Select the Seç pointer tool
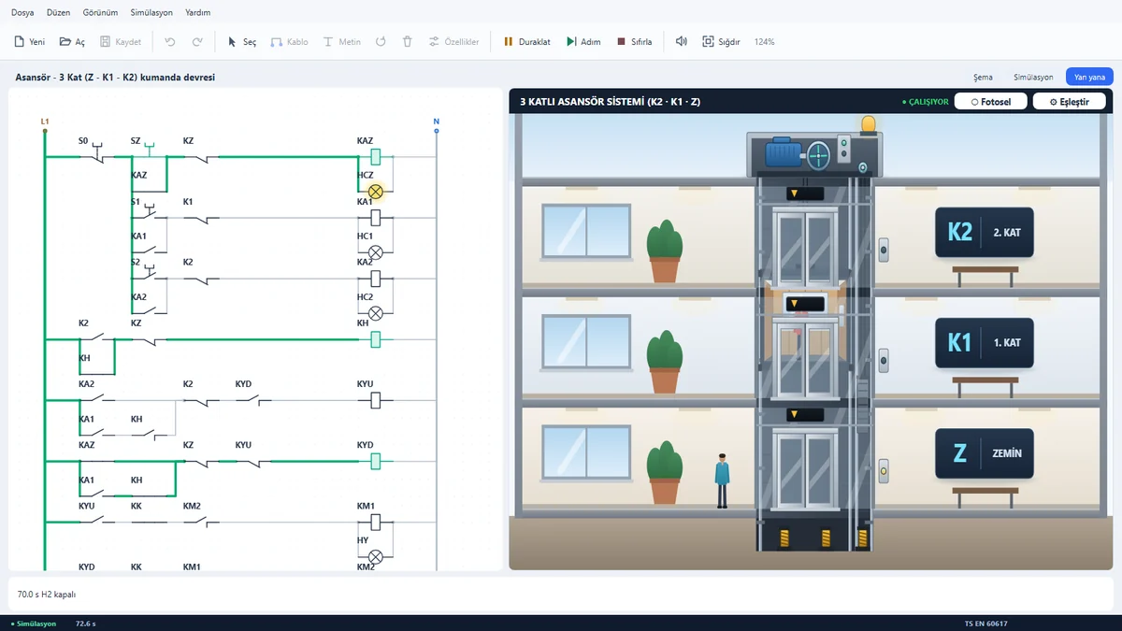 coord(233,42)
